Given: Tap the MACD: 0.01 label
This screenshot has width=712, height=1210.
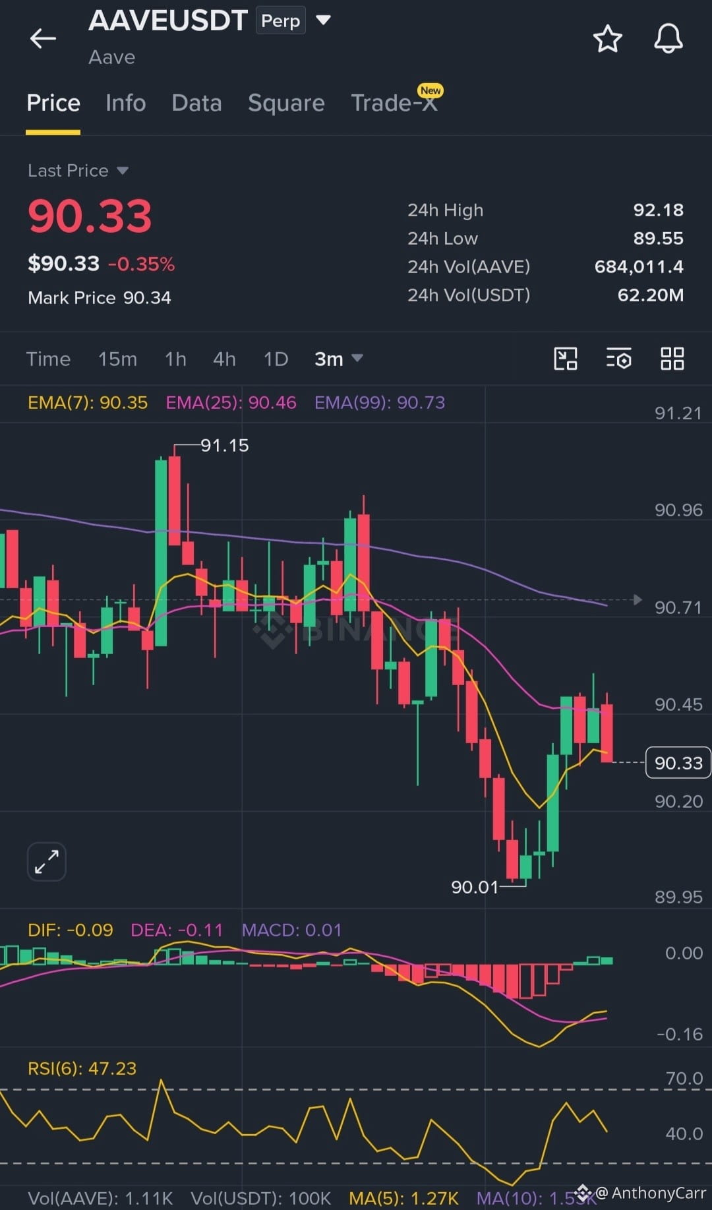Looking at the screenshot, I should (292, 930).
